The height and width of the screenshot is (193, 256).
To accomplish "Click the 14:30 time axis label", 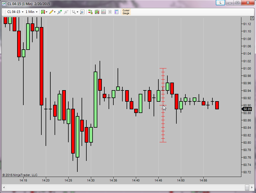I will pos(91,180).
